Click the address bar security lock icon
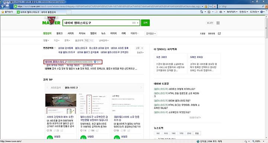The height and width of the screenshot is (143, 268). pos(206,6)
